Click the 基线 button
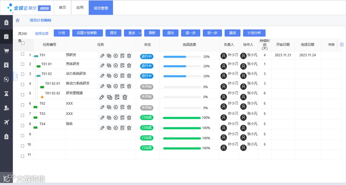 click(x=233, y=33)
